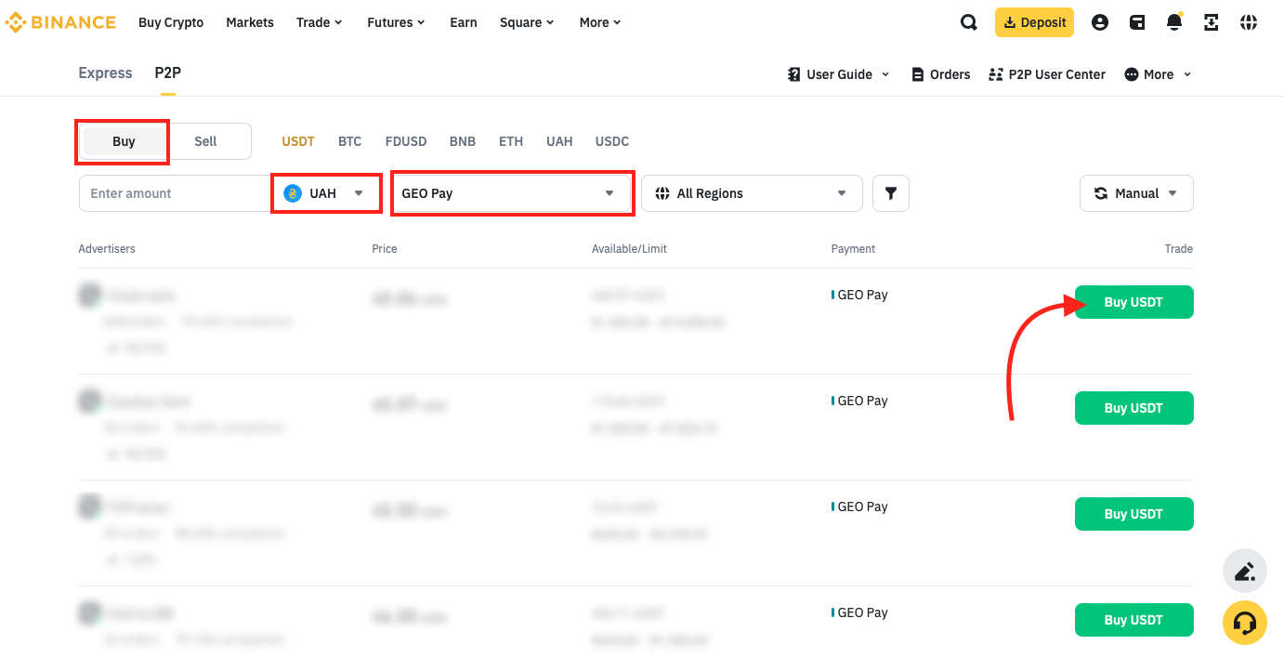The image size is (1284, 658).
Task: Open the Earn page
Action: [464, 22]
